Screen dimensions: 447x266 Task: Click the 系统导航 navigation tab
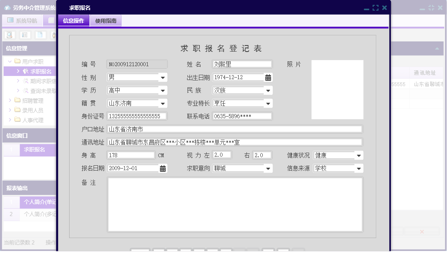point(22,20)
